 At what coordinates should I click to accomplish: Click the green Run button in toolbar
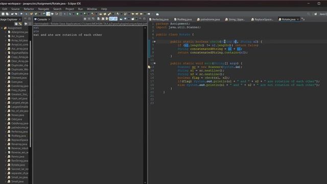point(77,14)
